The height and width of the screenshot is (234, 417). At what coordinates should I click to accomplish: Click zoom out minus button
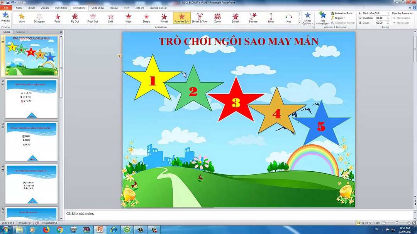(x=383, y=223)
